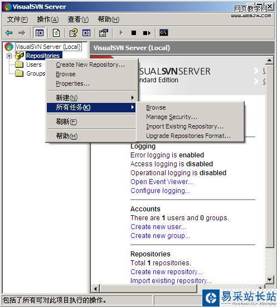The image size is (277, 307).
Task: Select VisualSVN Server (Local) tree item
Action: [48, 47]
